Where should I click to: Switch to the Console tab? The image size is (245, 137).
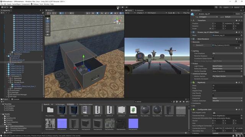pos(15,99)
